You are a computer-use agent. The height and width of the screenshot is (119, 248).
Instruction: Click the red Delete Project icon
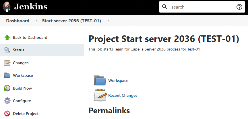(7, 114)
